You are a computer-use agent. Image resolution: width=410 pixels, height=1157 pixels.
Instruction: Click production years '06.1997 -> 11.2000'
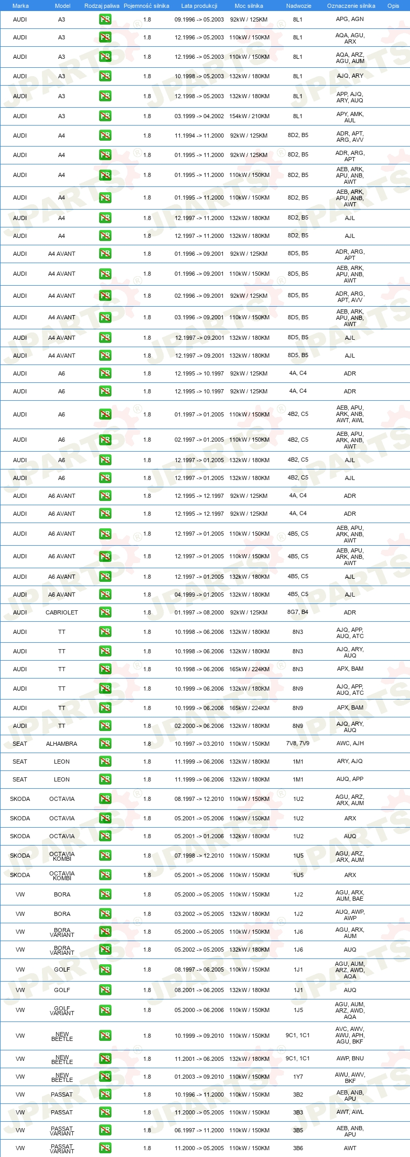coord(199,1130)
